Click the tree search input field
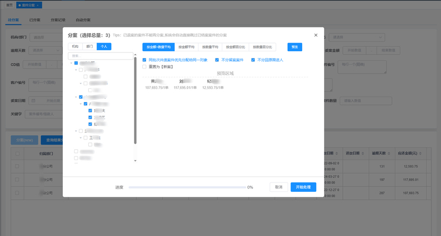Viewport: 441px width, 236px height. tap(100, 56)
